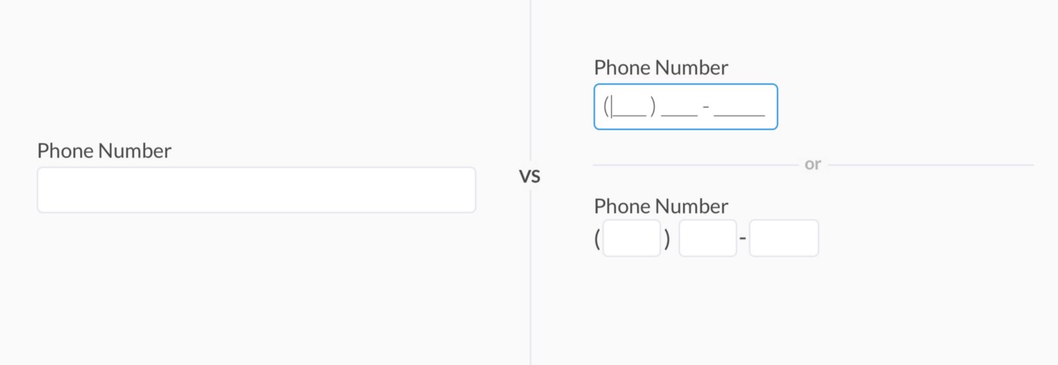This screenshot has width=1058, height=365.
Task: Click the closing parenthesis after the area code box
Action: click(x=667, y=239)
